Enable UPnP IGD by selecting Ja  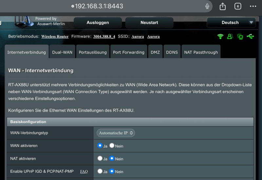tap(100, 171)
